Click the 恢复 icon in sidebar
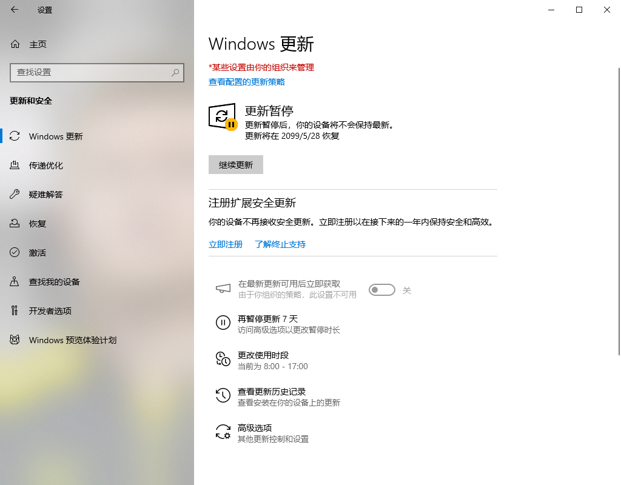This screenshot has height=485, width=621. click(x=15, y=224)
